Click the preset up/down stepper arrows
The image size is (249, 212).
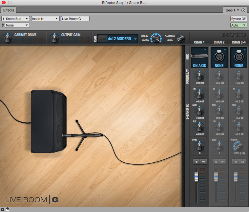(x=3, y=25)
